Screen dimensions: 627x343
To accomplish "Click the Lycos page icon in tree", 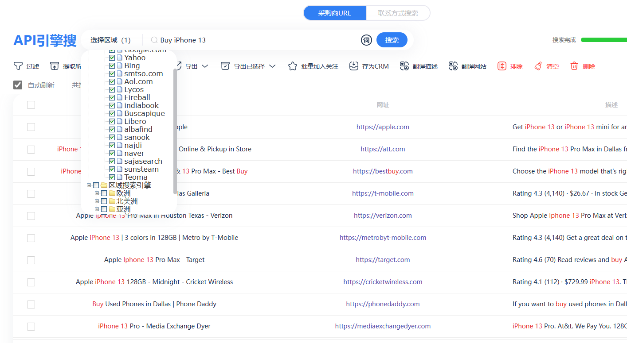I will point(120,89).
